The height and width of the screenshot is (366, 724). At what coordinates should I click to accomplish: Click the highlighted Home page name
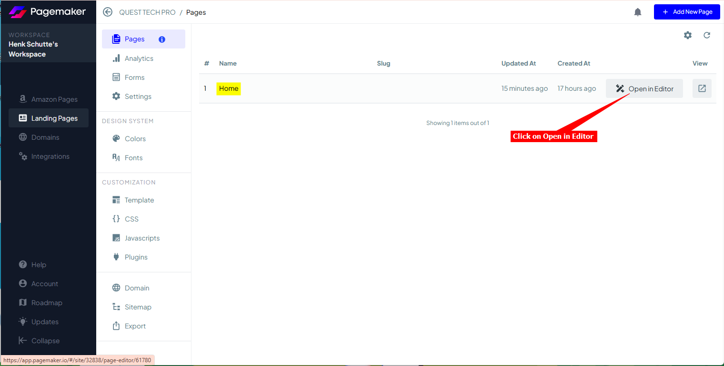pyautogui.click(x=229, y=88)
